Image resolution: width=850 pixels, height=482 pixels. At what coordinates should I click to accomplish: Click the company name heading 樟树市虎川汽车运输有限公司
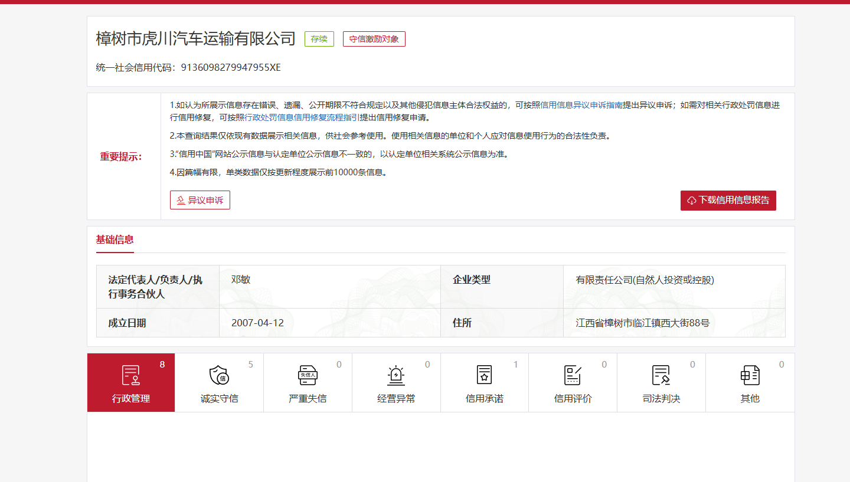[x=195, y=39]
